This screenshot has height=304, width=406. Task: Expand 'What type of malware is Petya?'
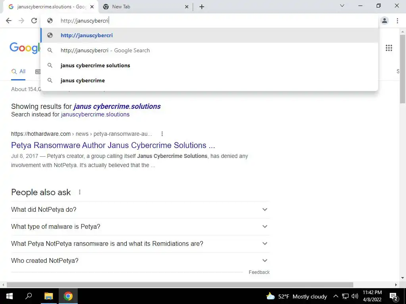click(x=140, y=226)
